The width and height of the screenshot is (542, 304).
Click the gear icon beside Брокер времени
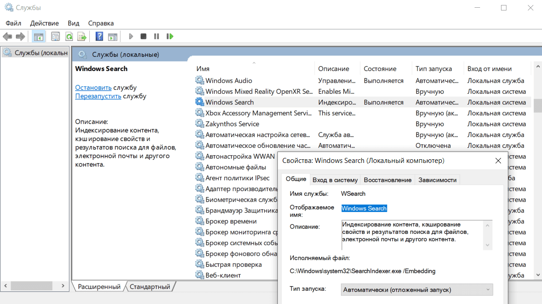point(199,221)
